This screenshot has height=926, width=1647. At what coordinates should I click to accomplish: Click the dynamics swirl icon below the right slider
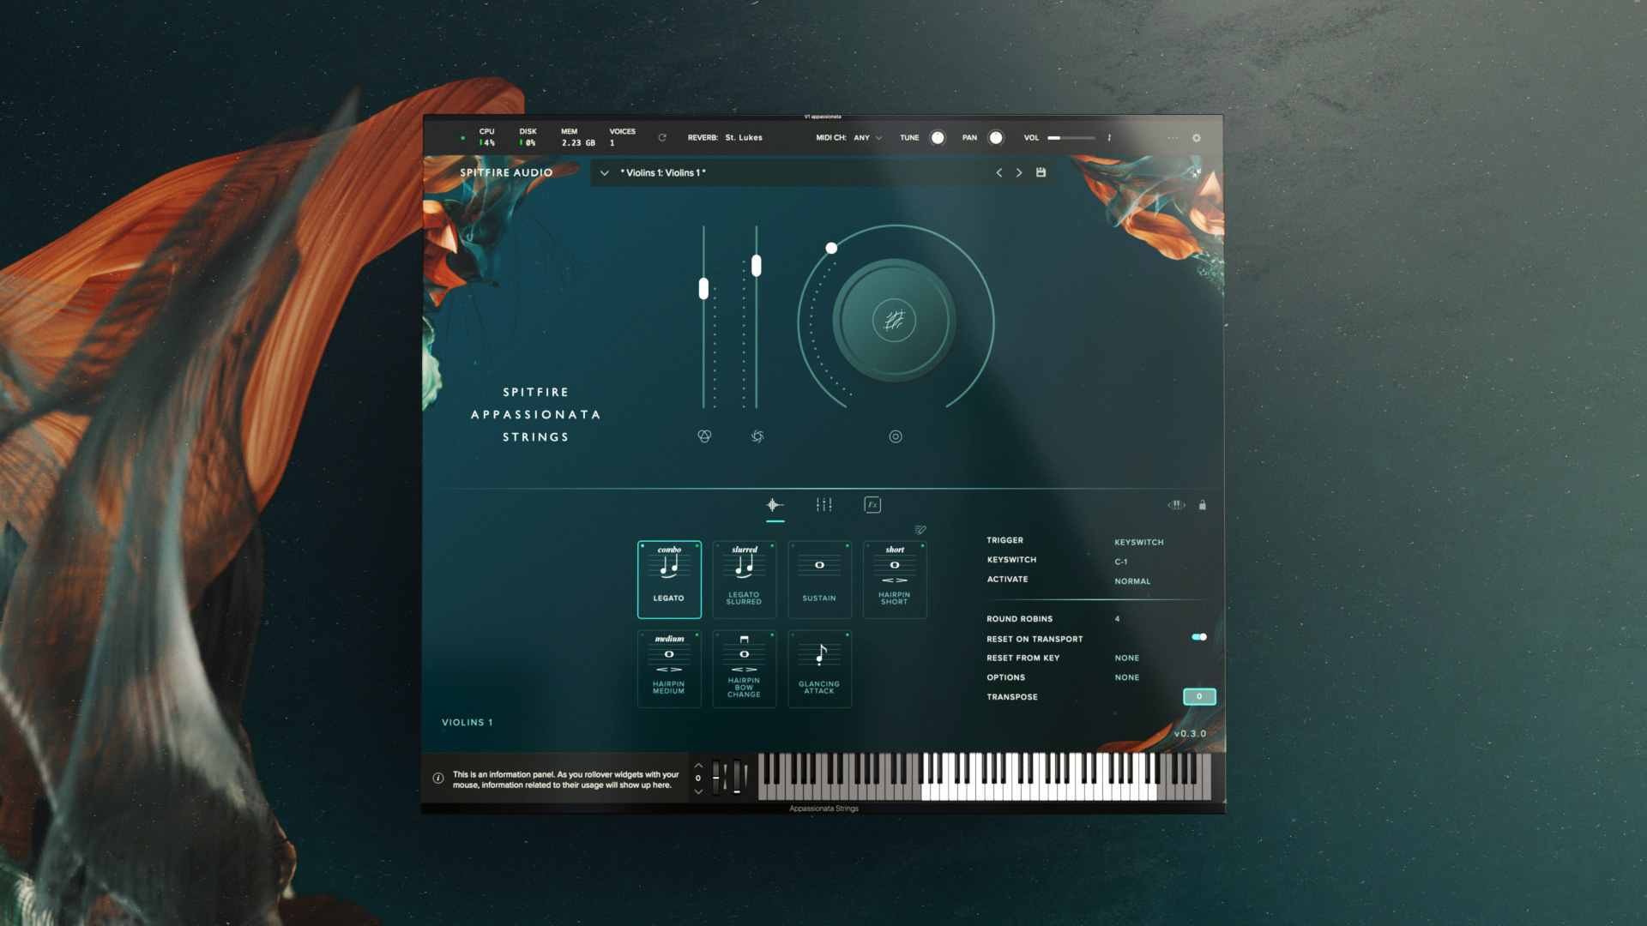[x=757, y=436]
